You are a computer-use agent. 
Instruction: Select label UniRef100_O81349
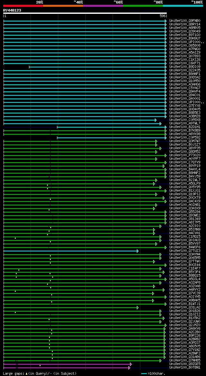tap(185, 219)
